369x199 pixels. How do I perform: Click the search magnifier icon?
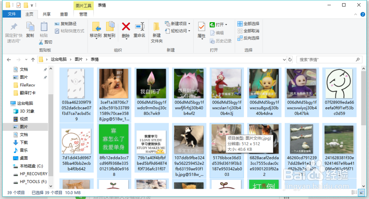(x=358, y=60)
